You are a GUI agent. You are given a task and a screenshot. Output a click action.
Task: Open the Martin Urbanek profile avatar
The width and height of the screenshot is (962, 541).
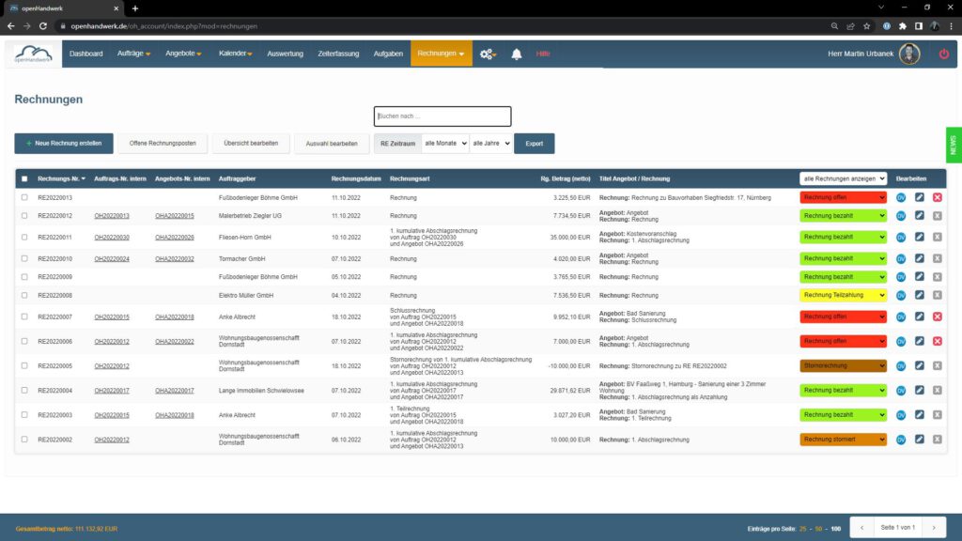point(908,54)
